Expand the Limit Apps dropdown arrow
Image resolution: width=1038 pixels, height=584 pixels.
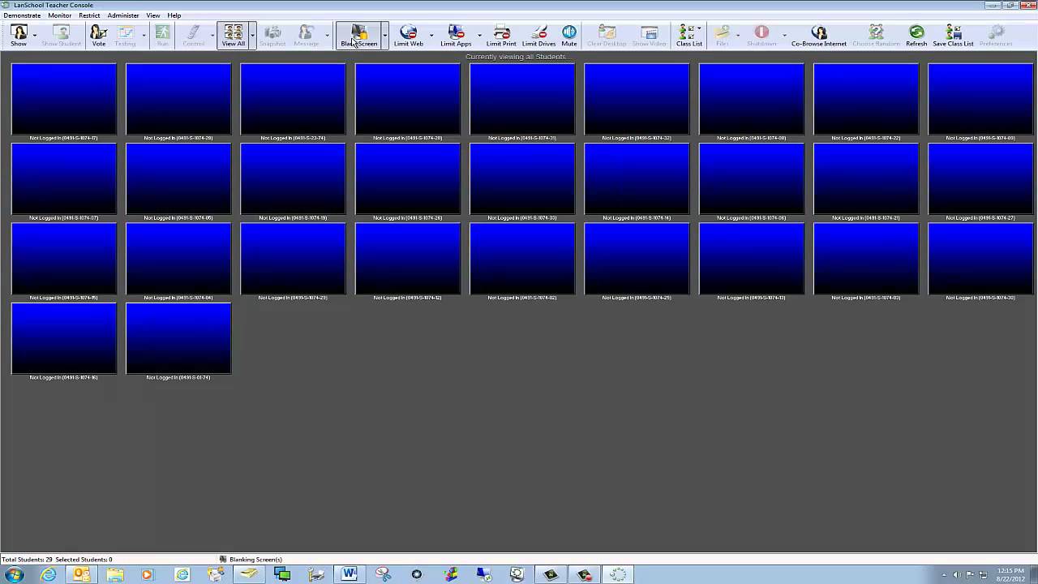tap(478, 35)
